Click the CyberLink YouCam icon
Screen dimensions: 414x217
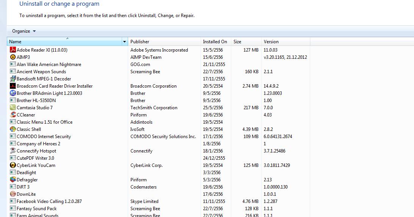(13, 165)
